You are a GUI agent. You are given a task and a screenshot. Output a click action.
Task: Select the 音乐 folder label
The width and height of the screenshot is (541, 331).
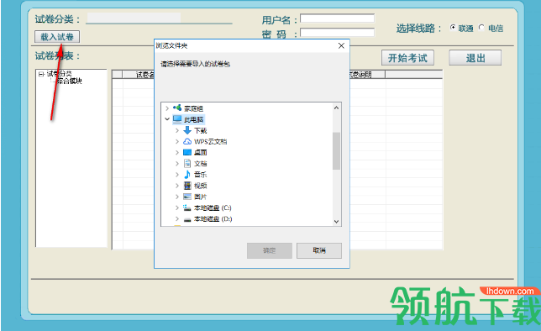[201, 175]
